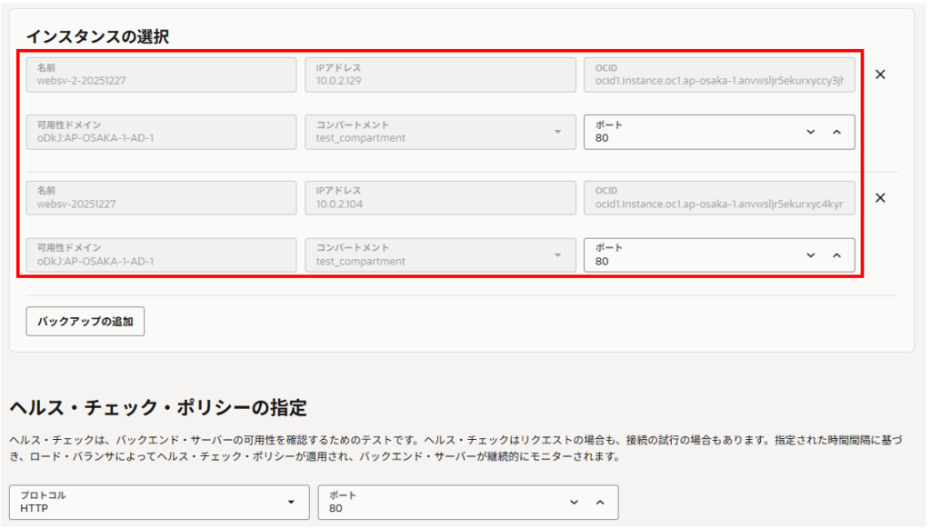Screen dimensions: 931x529
Task: Remove the websv-2-20251227 instance with its X icon
Action: (880, 75)
